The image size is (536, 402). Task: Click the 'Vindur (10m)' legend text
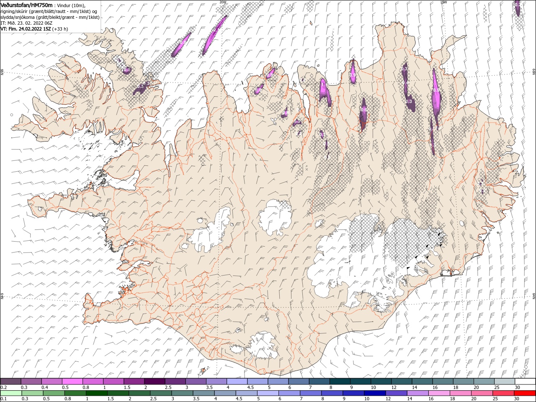(70, 5)
